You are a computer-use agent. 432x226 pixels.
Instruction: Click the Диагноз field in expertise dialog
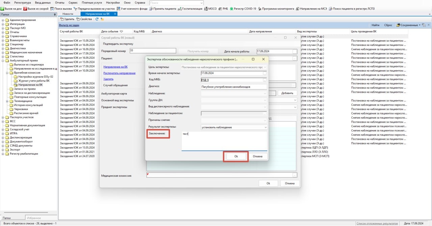click(x=234, y=86)
